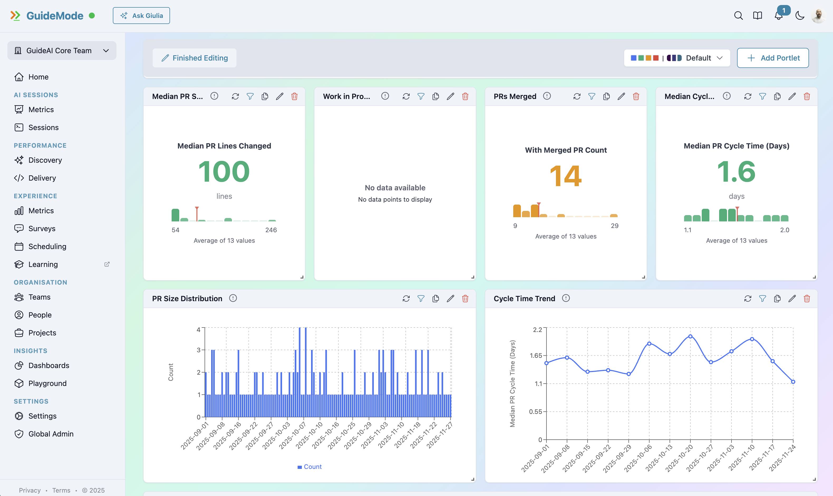Image resolution: width=833 pixels, height=496 pixels.
Task: Toggle the GuideMode status indicator dot
Action: click(92, 15)
